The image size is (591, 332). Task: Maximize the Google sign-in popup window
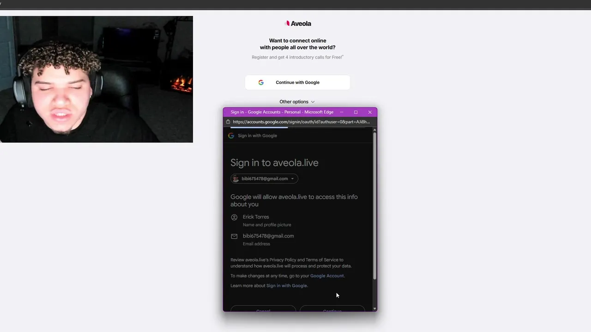(356, 112)
